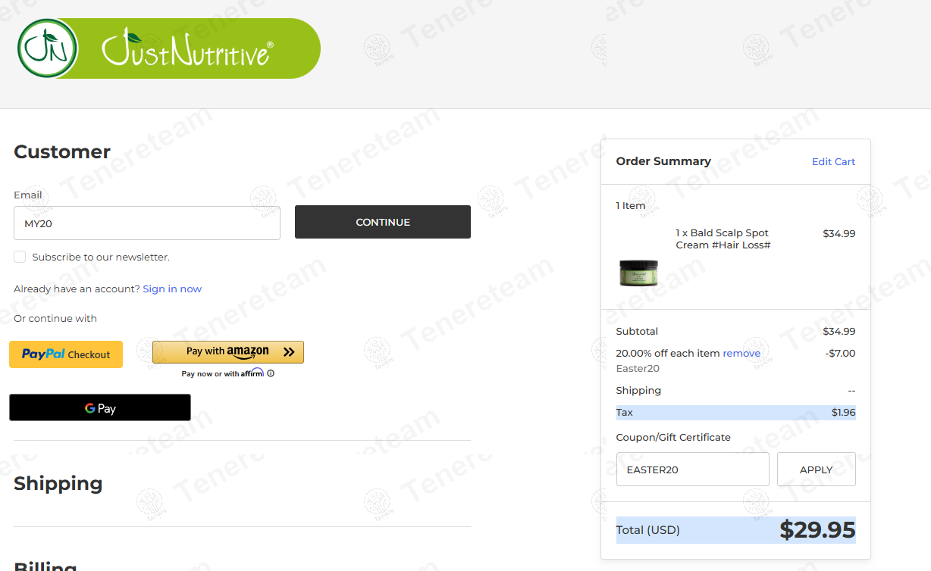Screen dimensions: 931x571
Task: Focus the Email input field
Action: pos(147,223)
